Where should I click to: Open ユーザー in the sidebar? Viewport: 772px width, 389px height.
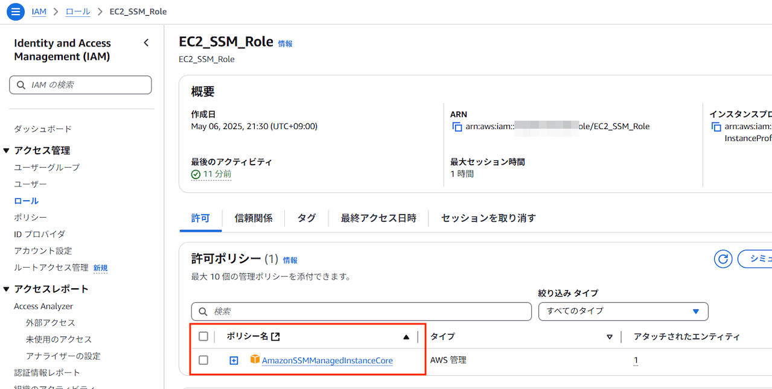point(30,184)
